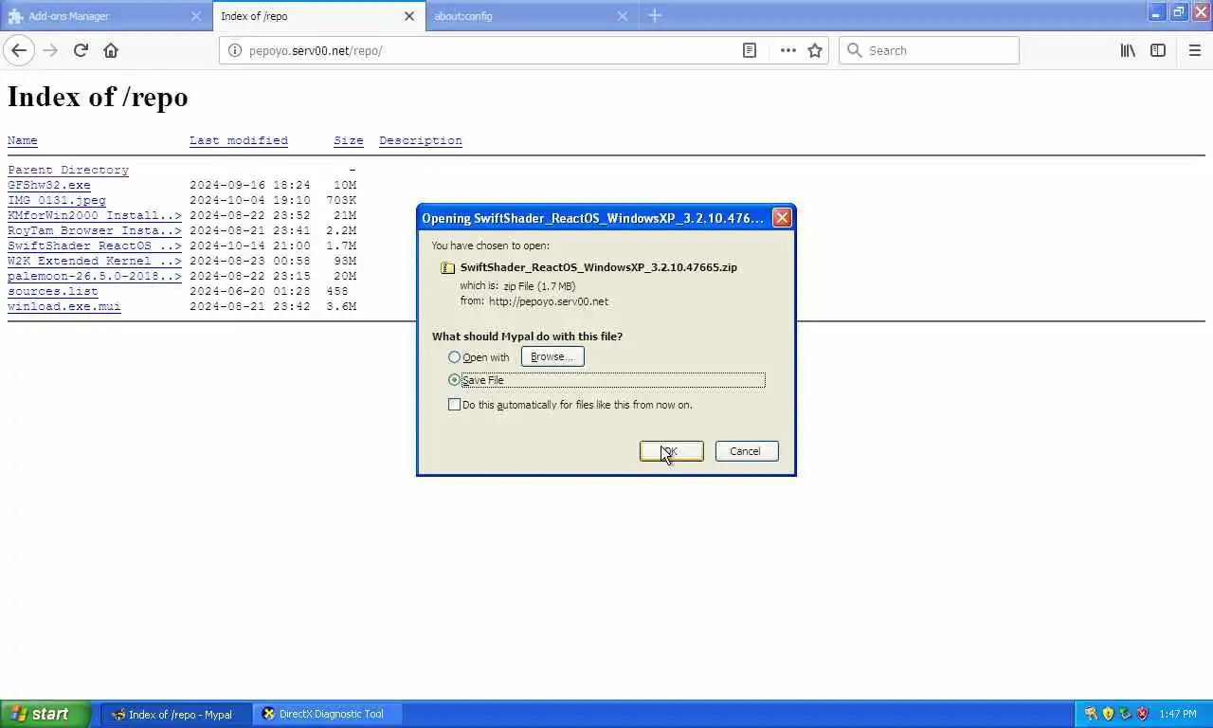
Task: Open DirectX Diagnostic Tool from taskbar
Action: (x=327, y=714)
